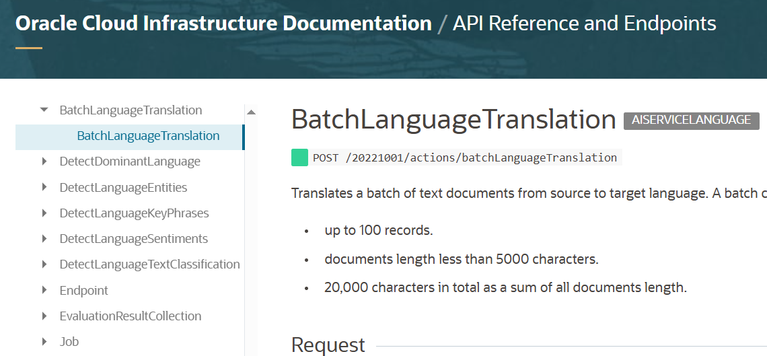This screenshot has height=356, width=767.
Task: Open the EvaluationResultCollection entry
Action: coord(130,316)
